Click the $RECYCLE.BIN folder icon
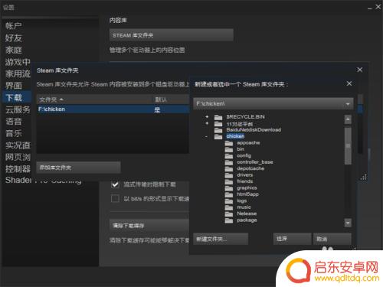 coord(218,117)
